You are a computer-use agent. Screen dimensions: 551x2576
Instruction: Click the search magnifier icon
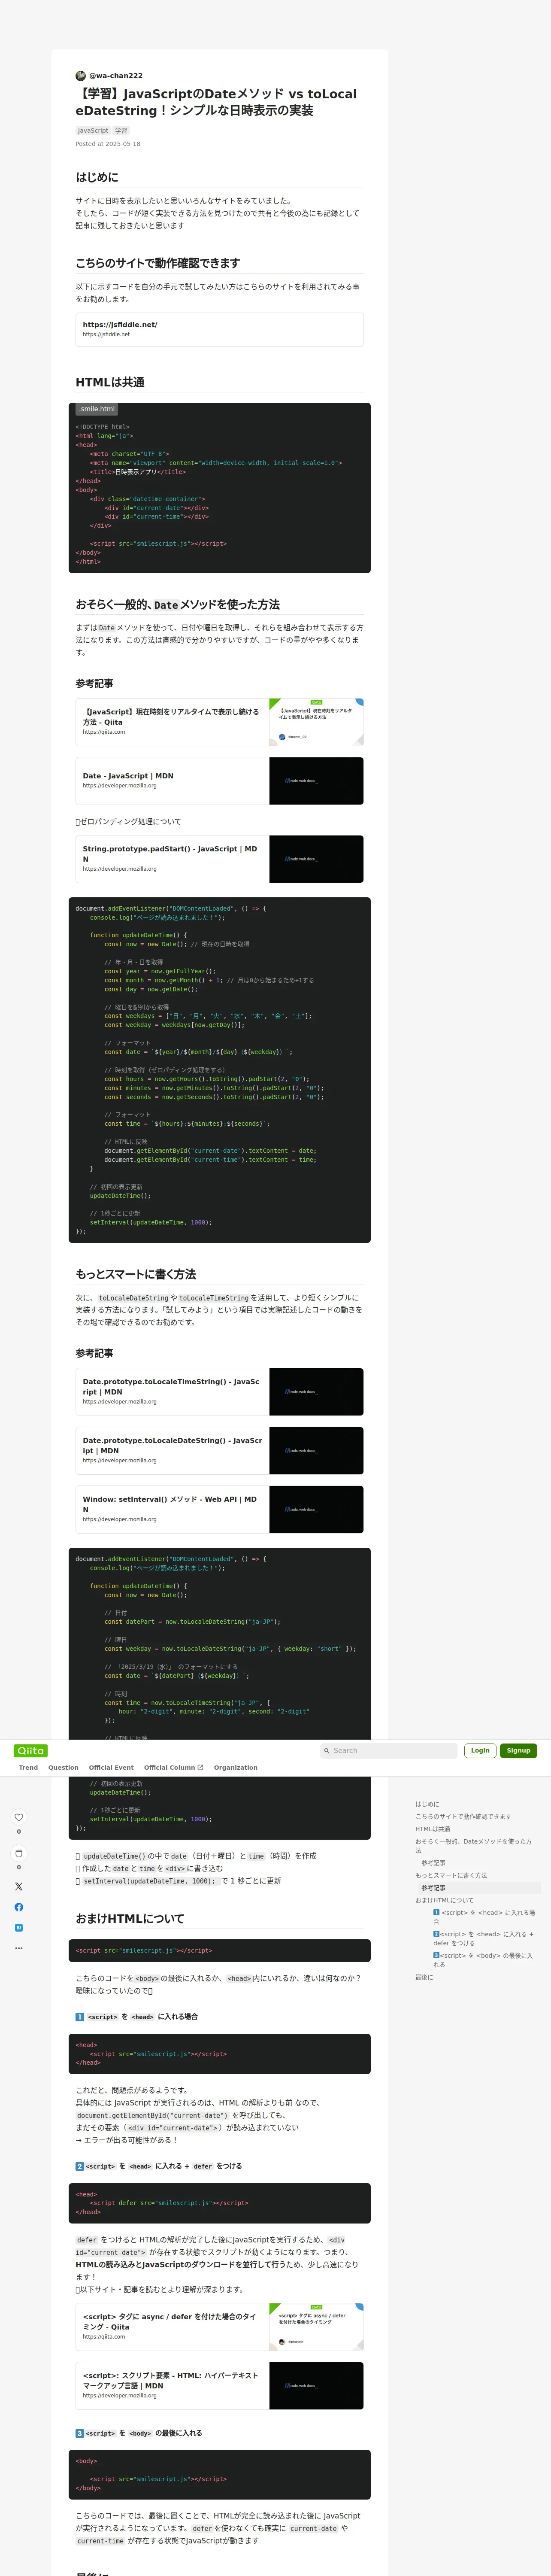pos(327,1751)
